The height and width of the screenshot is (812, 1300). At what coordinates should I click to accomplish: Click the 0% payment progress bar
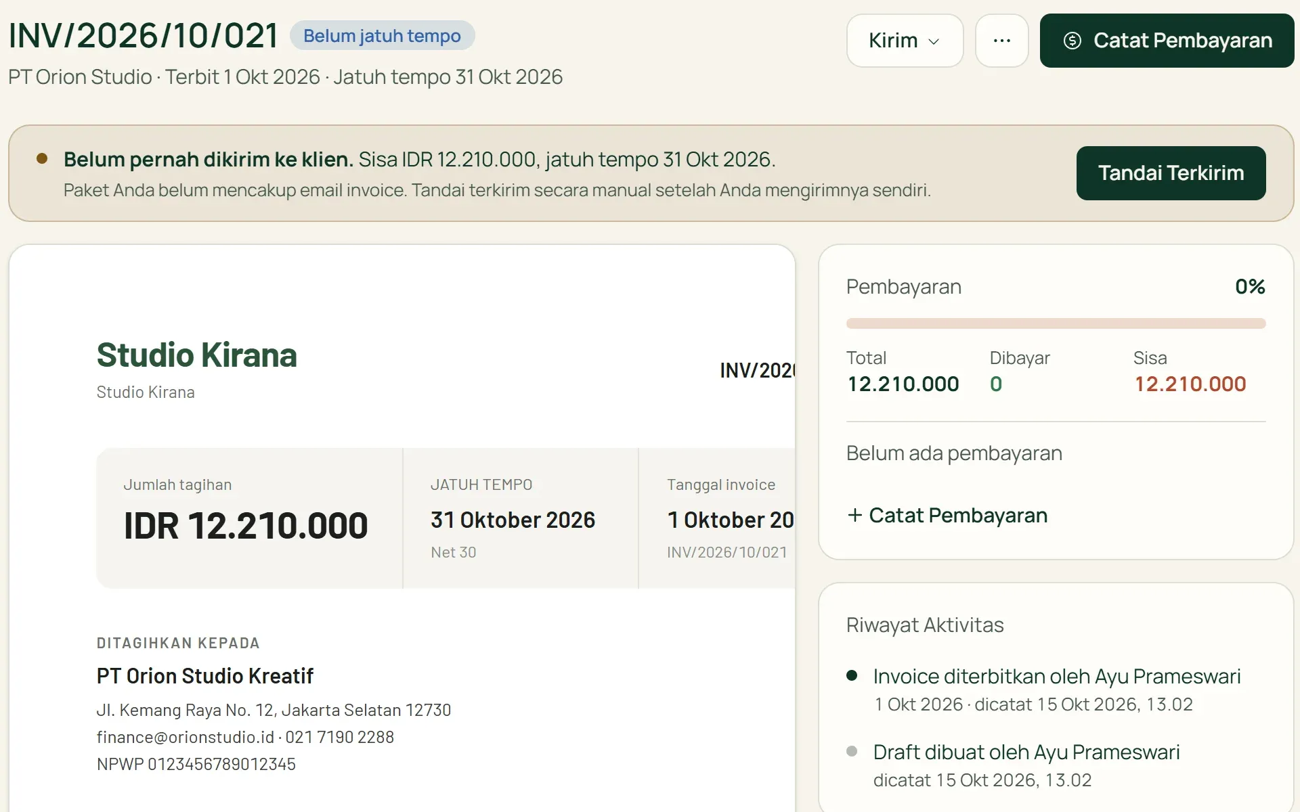pyautogui.click(x=1056, y=323)
